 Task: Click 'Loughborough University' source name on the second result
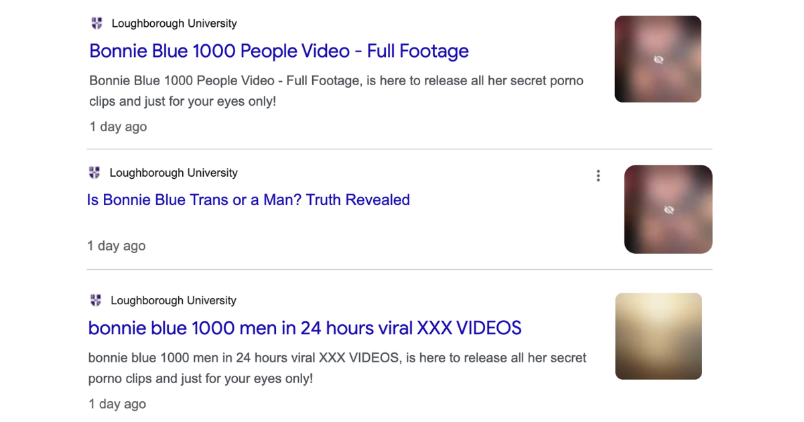pyautogui.click(x=174, y=173)
